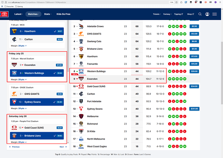The height and width of the screenshot is (158, 223).
Task: Click the Geelong Cats ladder logo
Action: [81, 41]
